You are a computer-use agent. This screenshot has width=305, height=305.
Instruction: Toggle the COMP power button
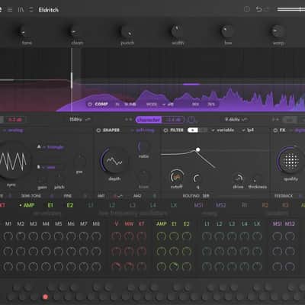[x=89, y=104]
